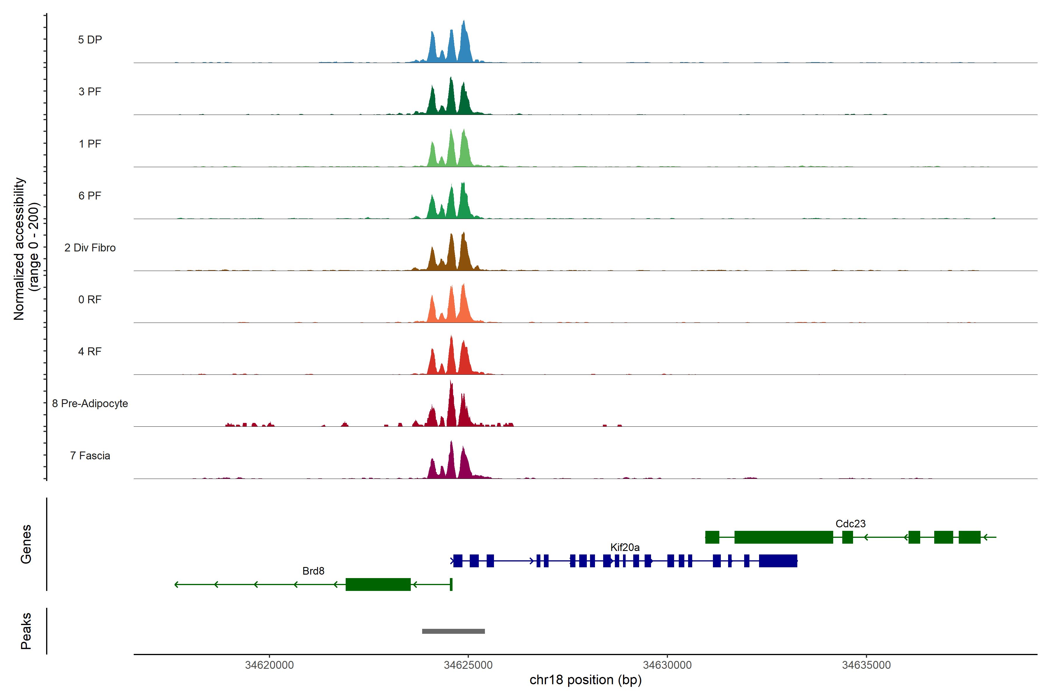Click the chr18 position axis title
This screenshot has width=1051, height=700.
pos(585,680)
